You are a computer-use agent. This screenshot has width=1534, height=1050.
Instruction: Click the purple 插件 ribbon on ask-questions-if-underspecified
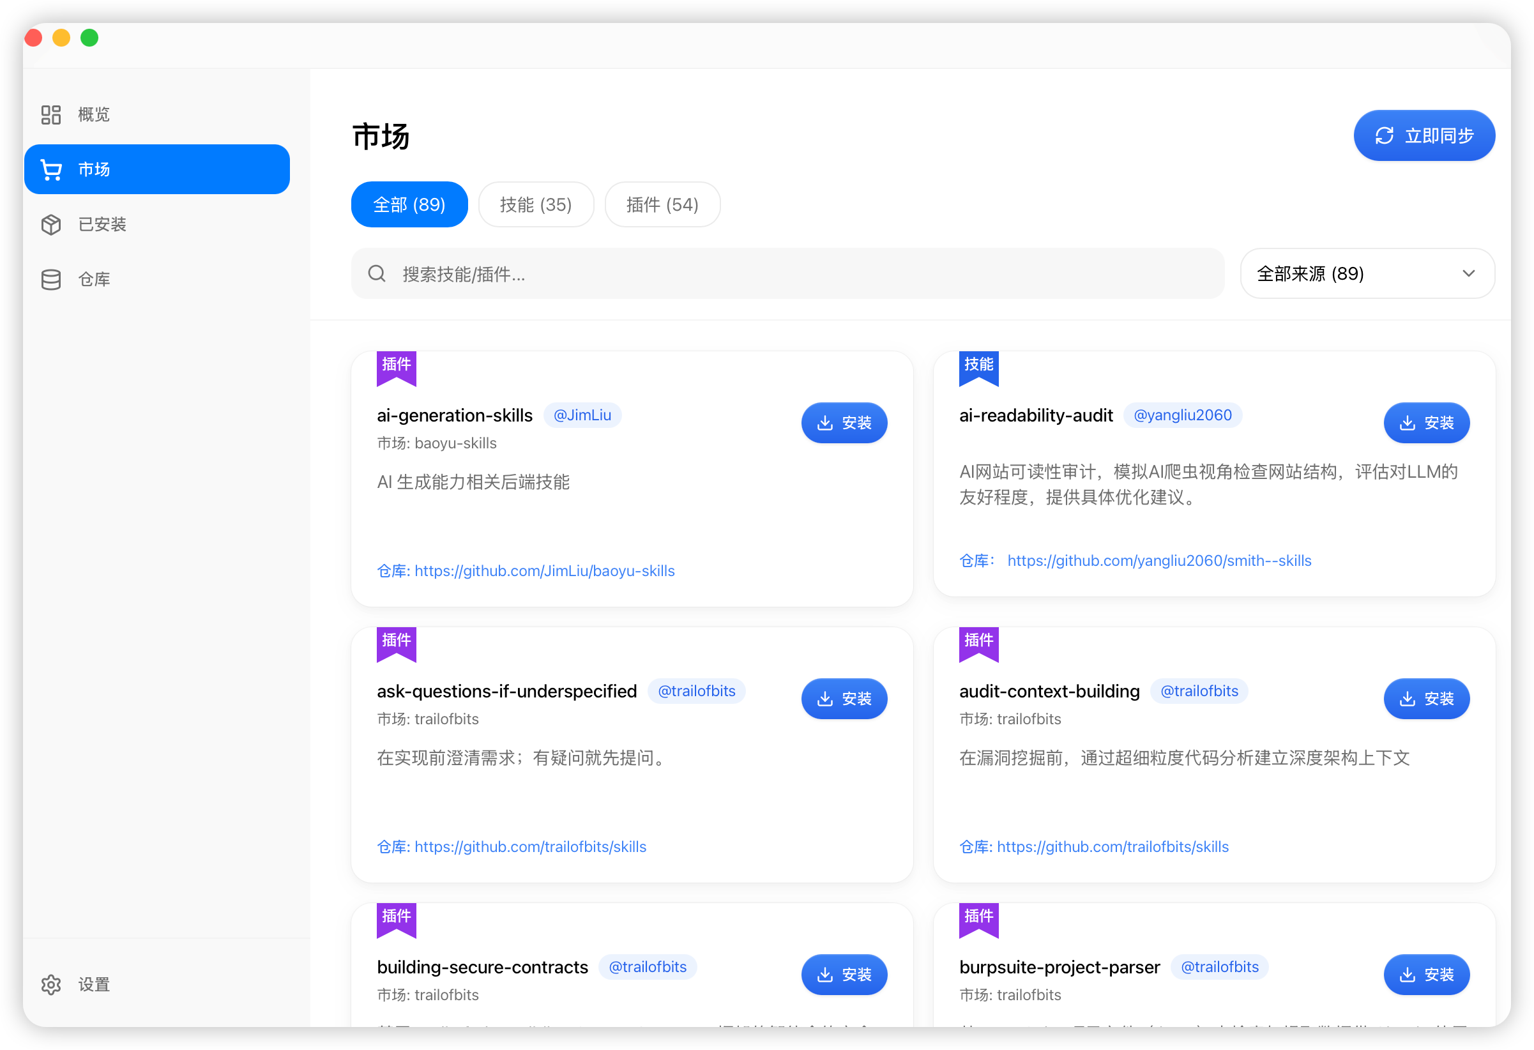pos(396,642)
